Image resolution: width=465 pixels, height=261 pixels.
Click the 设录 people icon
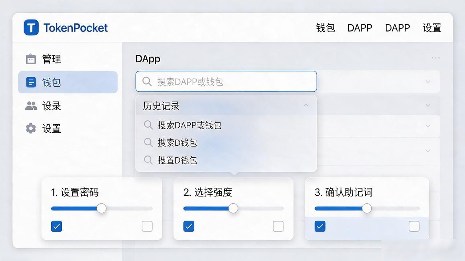point(31,105)
